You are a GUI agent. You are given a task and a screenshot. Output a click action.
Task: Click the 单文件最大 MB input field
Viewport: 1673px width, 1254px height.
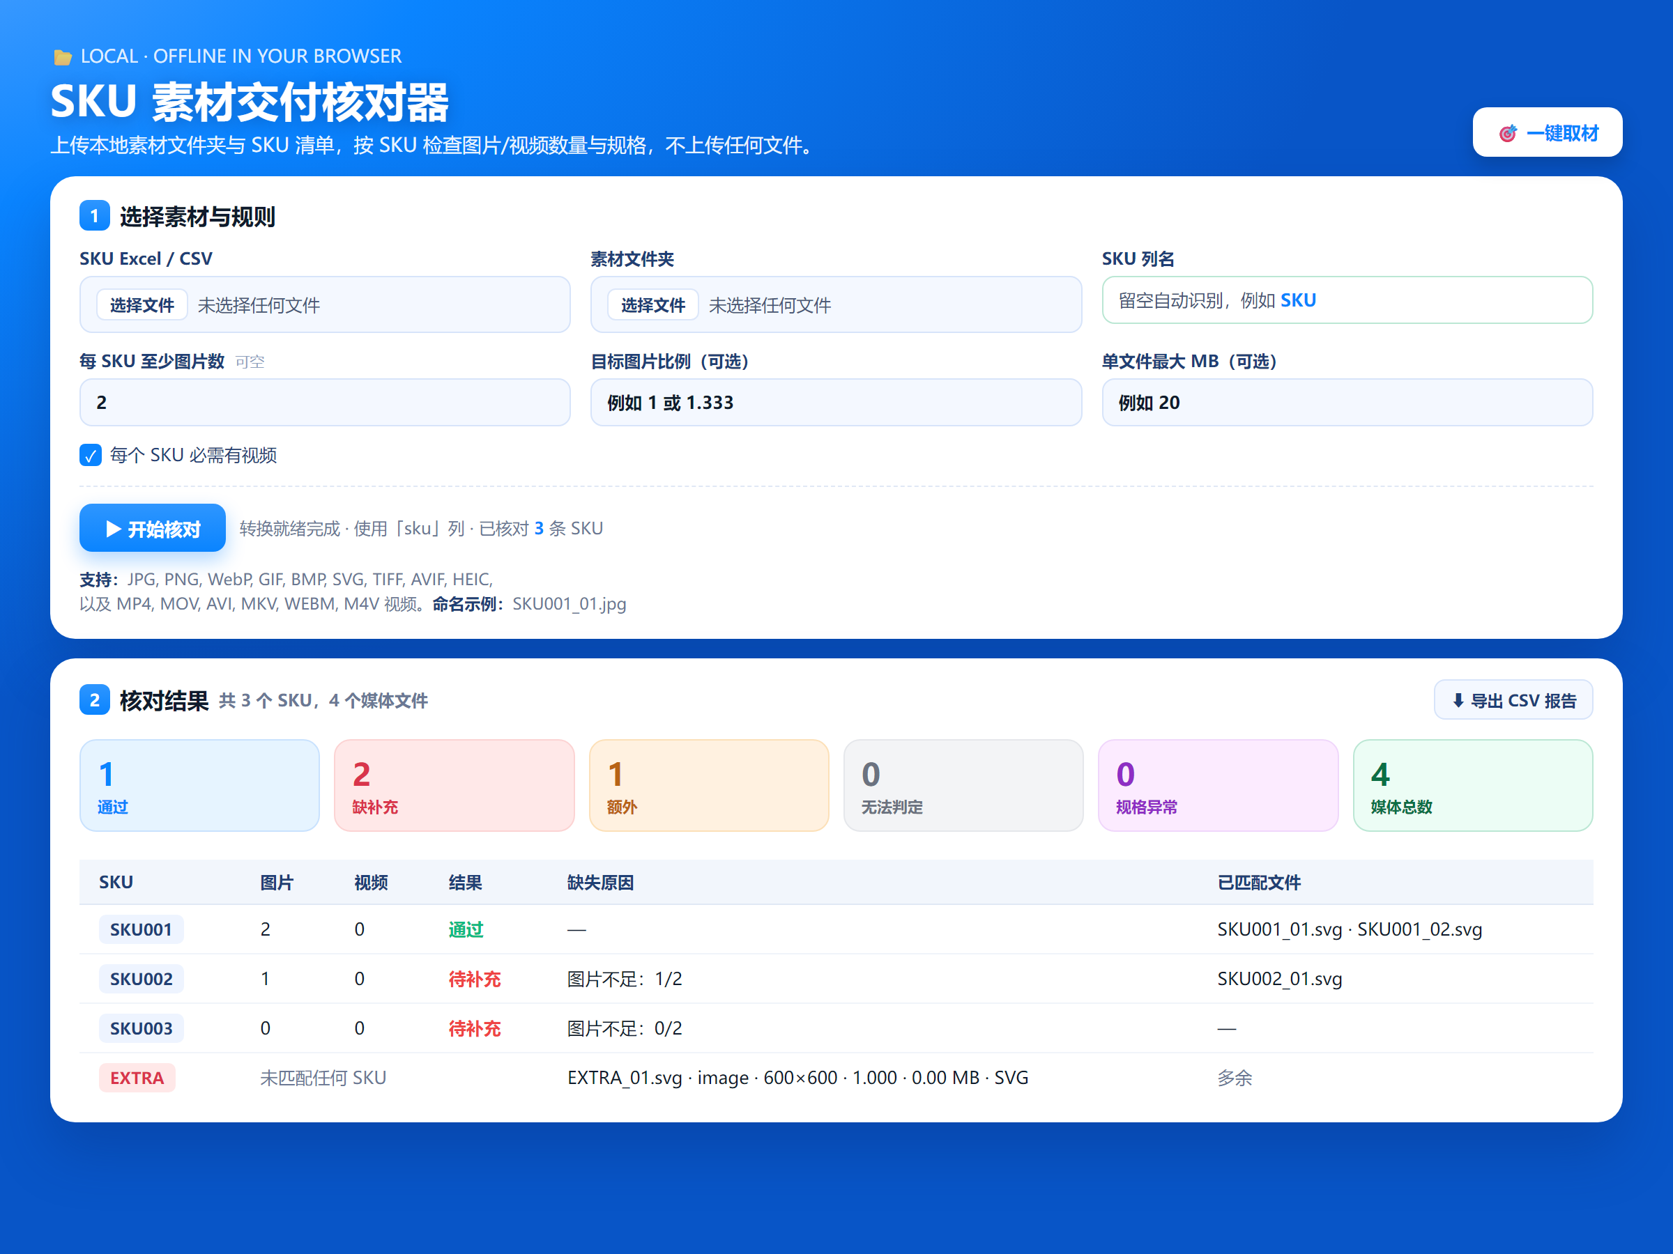1346,403
